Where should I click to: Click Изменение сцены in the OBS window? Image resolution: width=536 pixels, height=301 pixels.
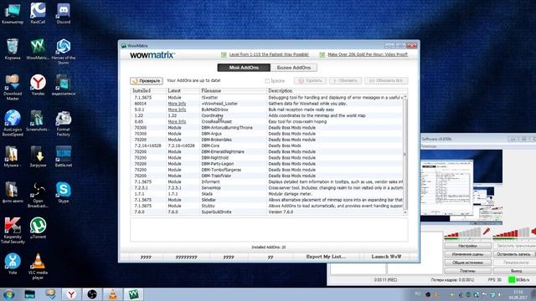pos(467,254)
